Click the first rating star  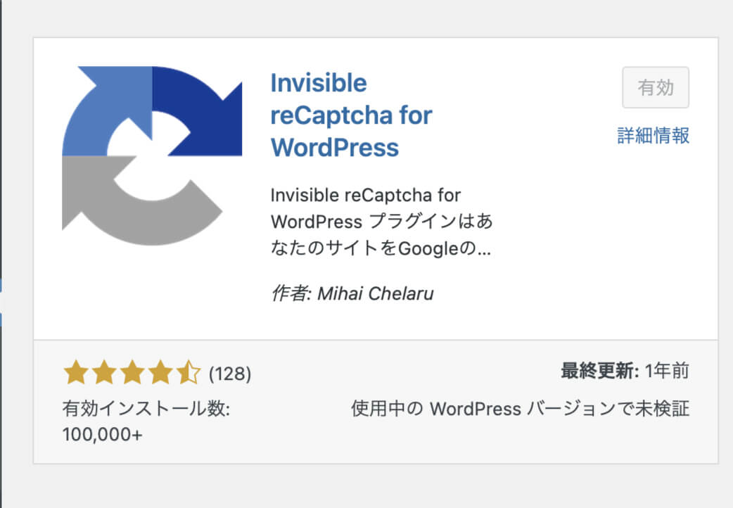[75, 373]
